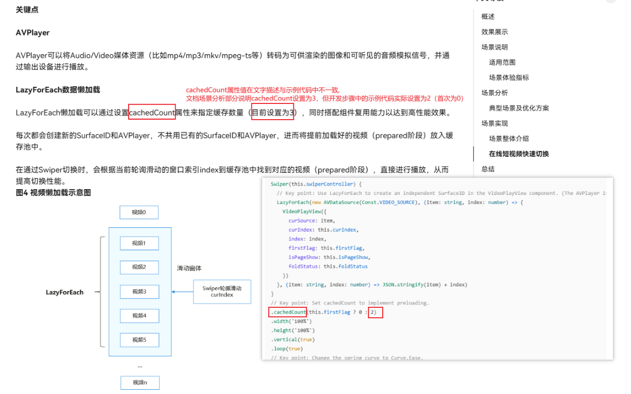631x394 pixels.
Task: Select the 视频n box in the diagram
Action: tap(140, 383)
